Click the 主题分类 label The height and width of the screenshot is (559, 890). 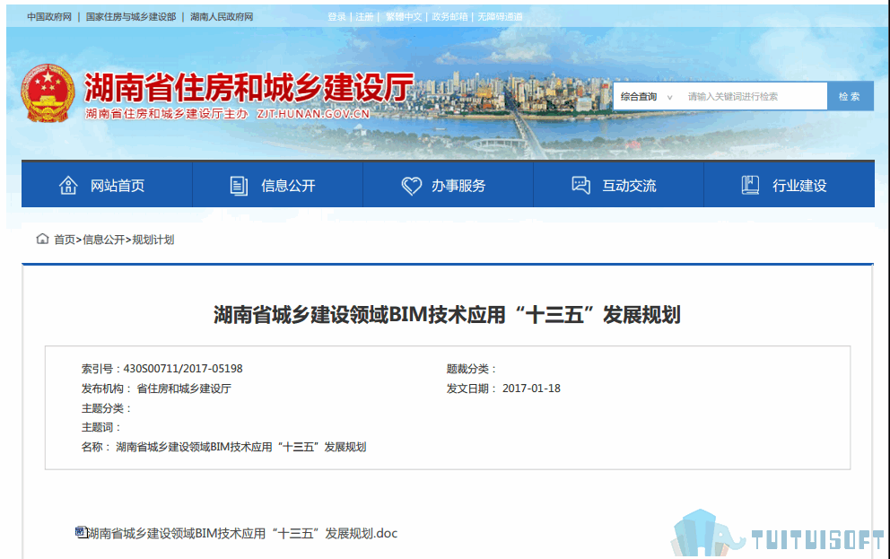[x=106, y=408]
